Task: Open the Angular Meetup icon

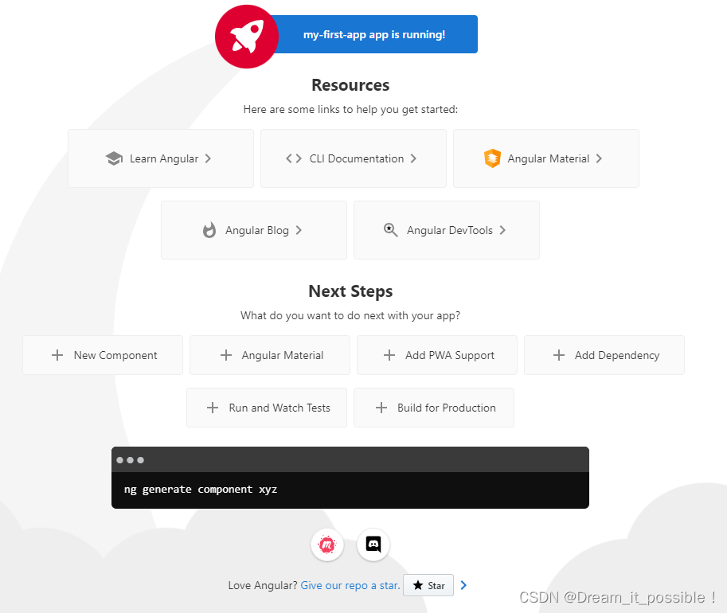Action: pyautogui.click(x=326, y=545)
